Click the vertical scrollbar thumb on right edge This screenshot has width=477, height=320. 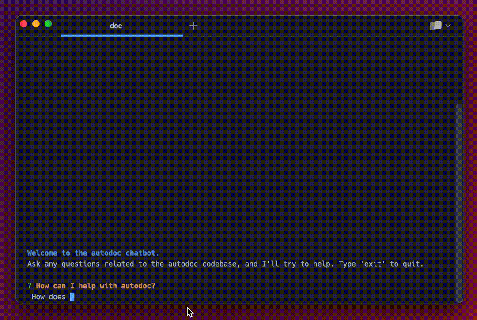459,198
